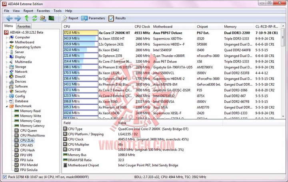Image resolution: width=288 pixels, height=182 pixels.
Task: Select CPU PhotoWorxx benchmark
Action: (x=32, y=135)
